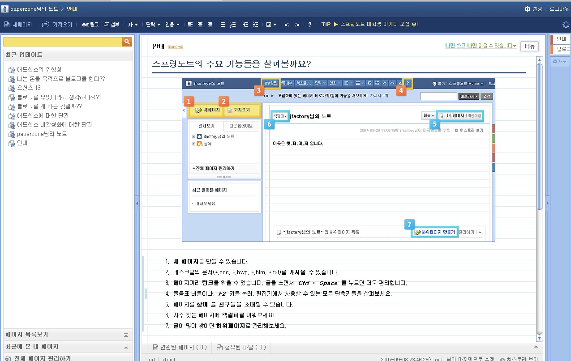Create a new page with 새페이지

pos(18,25)
